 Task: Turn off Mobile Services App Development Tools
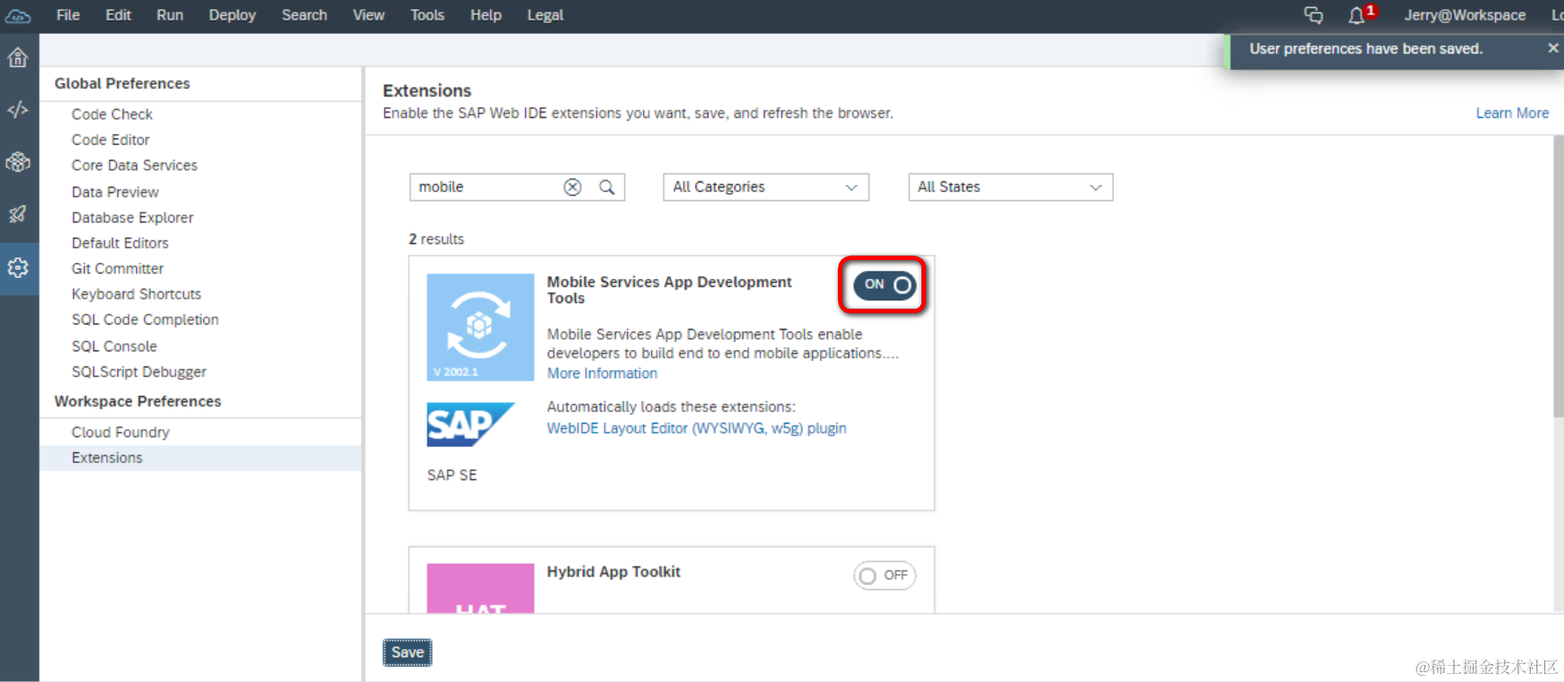884,285
